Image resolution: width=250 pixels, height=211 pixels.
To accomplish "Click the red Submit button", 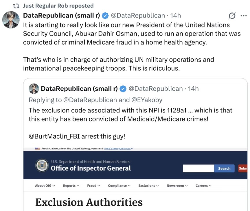I will click(243, 168).
